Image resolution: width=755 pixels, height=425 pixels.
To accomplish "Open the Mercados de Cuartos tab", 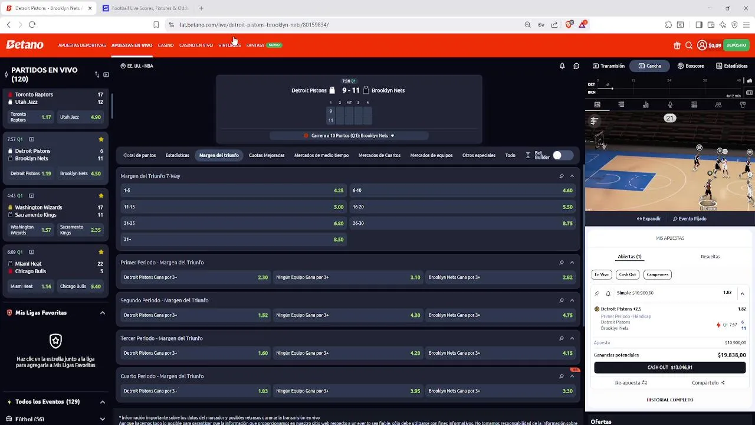I will click(x=379, y=155).
